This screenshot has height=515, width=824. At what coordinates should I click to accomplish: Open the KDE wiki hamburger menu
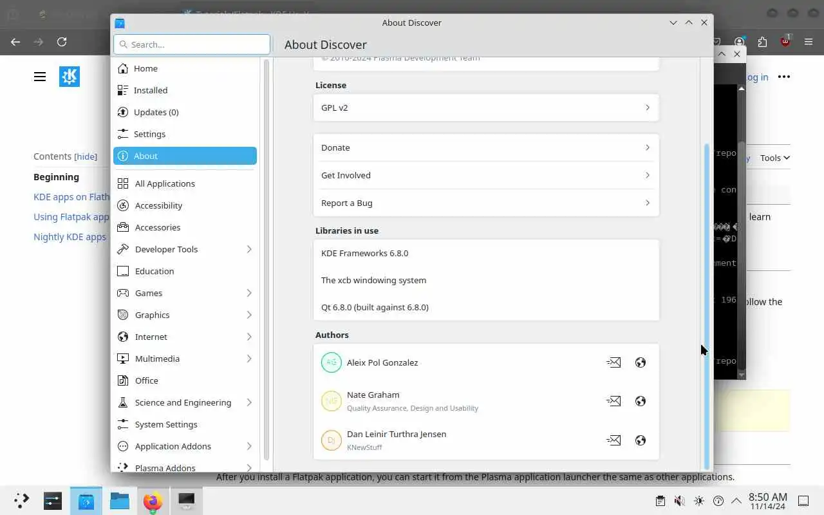point(40,77)
